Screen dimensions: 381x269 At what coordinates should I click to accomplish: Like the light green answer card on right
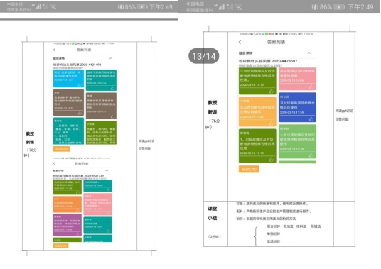tap(311, 155)
